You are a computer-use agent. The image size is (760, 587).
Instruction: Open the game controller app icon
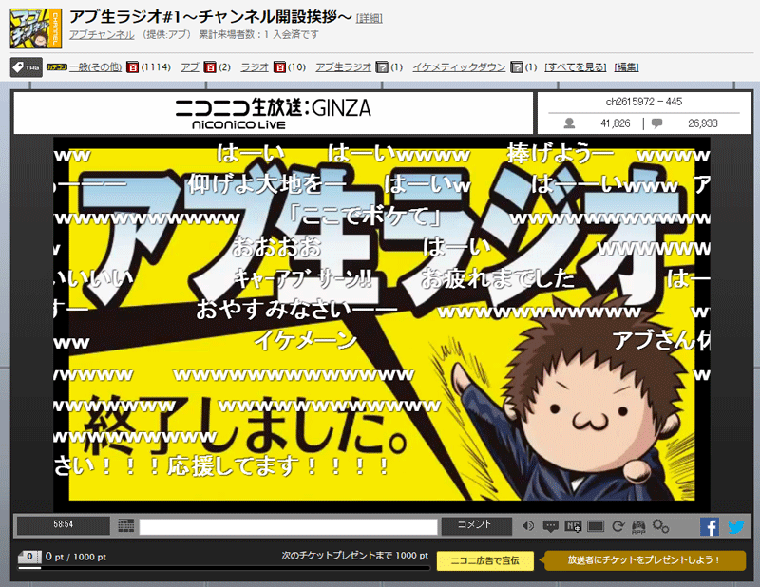pyautogui.click(x=638, y=527)
